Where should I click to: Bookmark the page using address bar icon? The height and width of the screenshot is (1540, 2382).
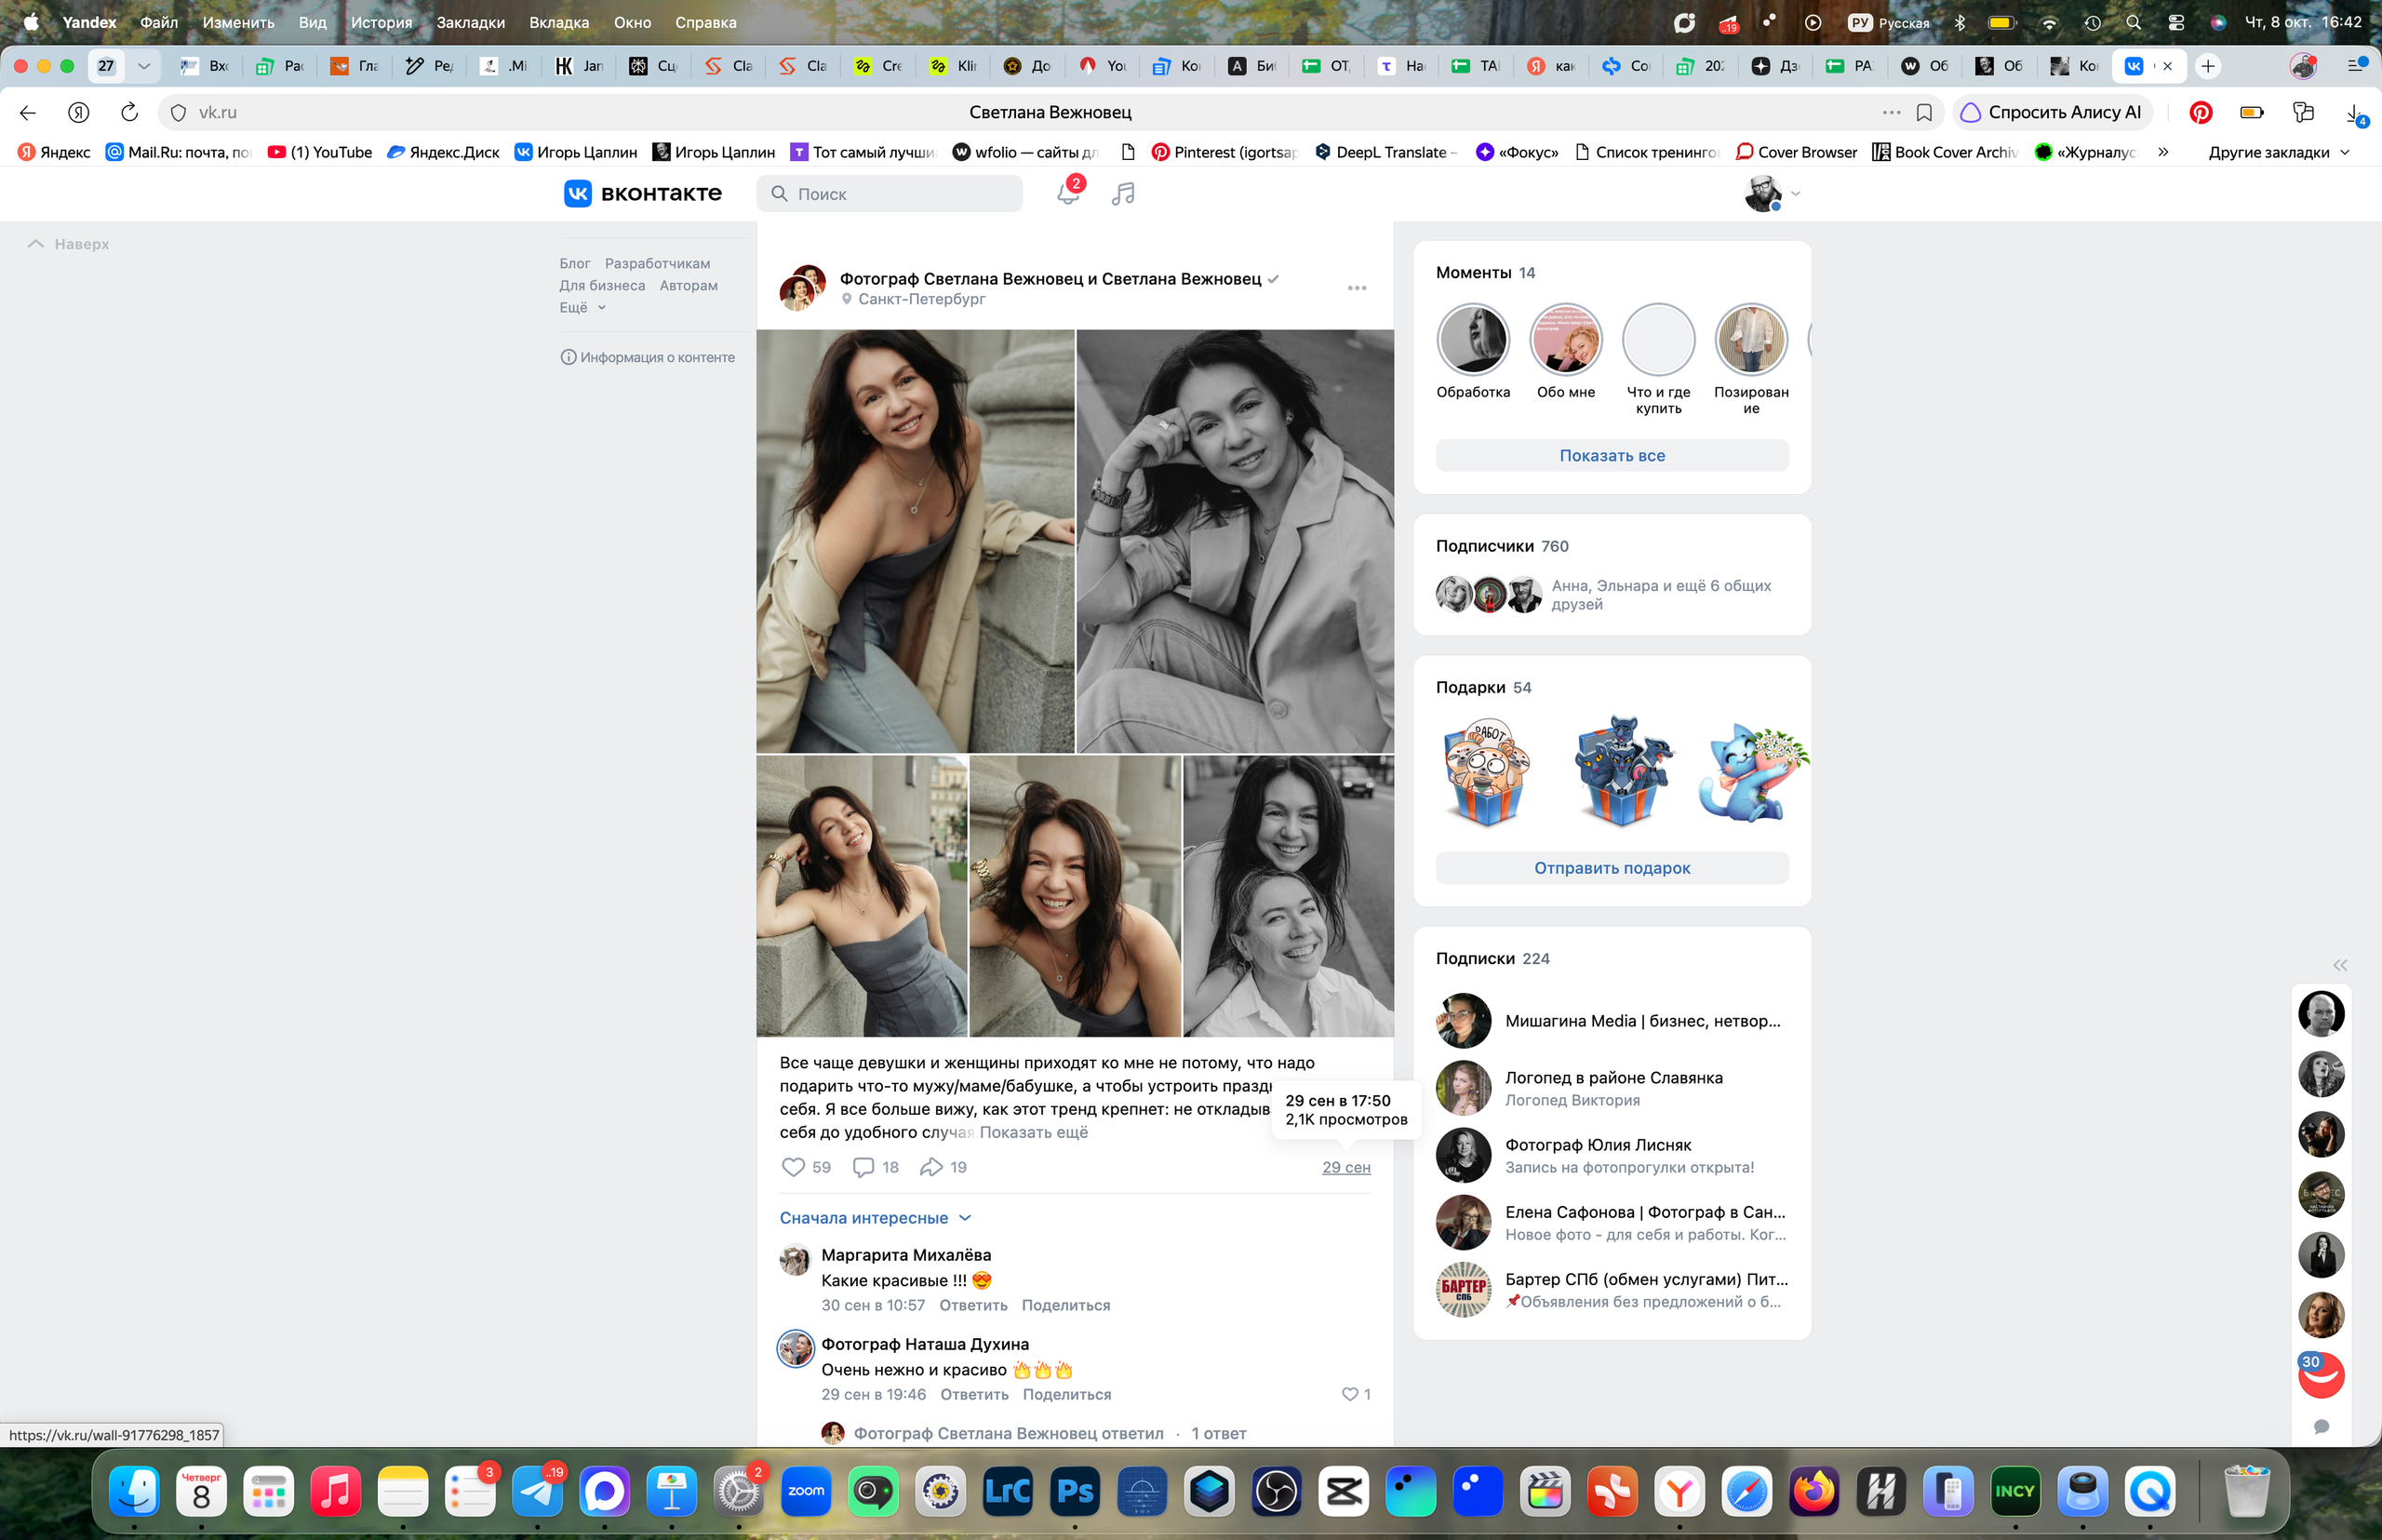pyautogui.click(x=1924, y=112)
